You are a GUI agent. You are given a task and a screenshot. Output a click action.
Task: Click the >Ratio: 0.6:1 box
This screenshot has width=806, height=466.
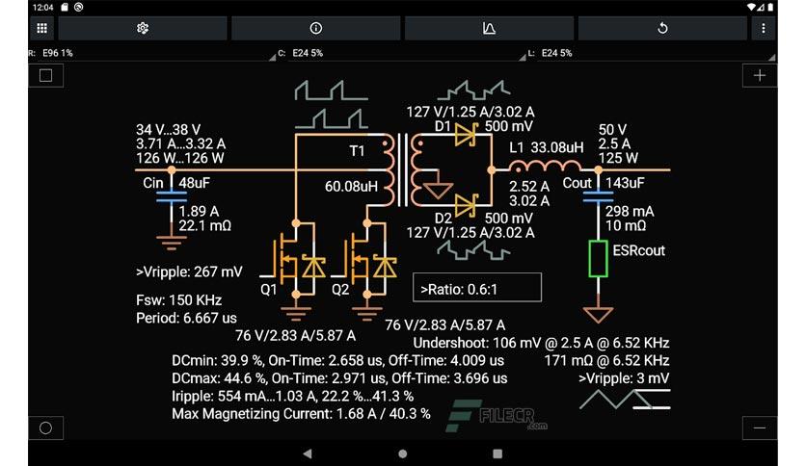click(x=477, y=288)
